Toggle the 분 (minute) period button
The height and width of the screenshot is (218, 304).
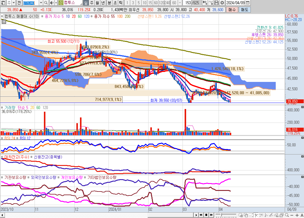109,3
